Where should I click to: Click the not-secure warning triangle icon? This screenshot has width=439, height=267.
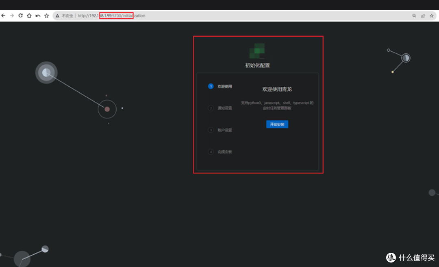(x=57, y=16)
